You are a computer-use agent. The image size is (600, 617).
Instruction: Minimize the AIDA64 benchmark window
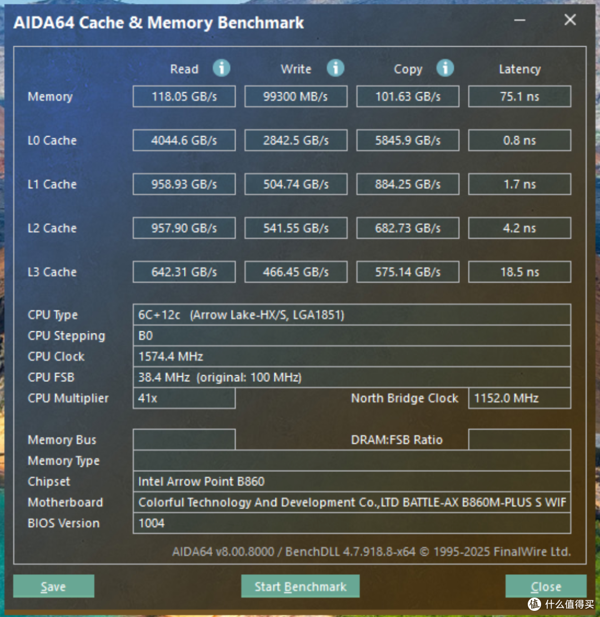pos(520,20)
